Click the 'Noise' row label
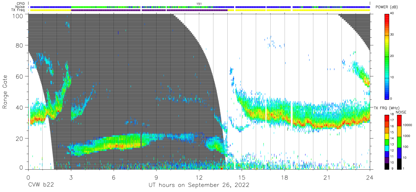Viewport: 416px width, 192px height. click(x=21, y=7)
